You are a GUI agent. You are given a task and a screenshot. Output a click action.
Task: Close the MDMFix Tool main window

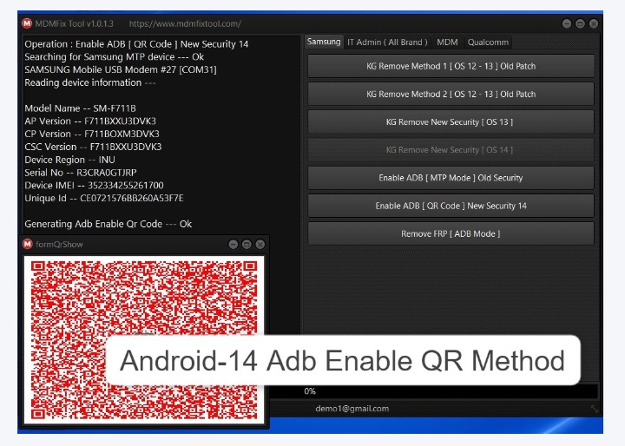coord(593,23)
